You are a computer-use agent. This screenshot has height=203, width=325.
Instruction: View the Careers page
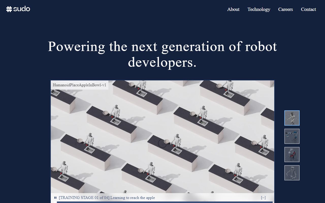(x=286, y=9)
